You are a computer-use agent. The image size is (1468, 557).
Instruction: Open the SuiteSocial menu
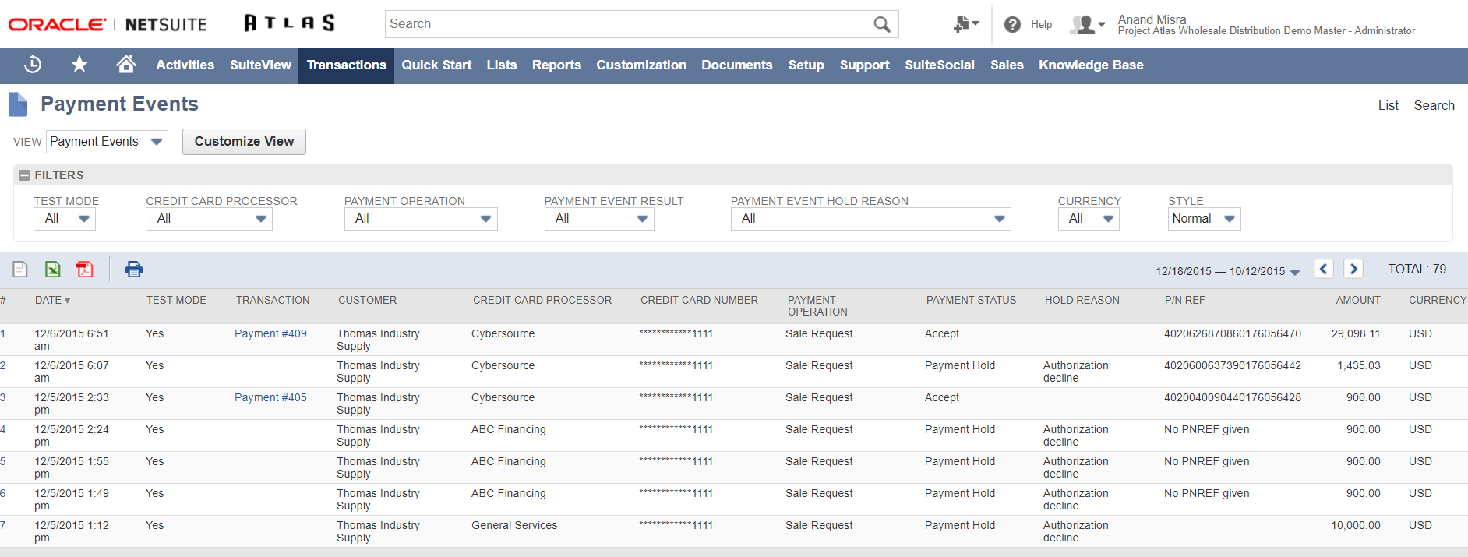pos(940,65)
